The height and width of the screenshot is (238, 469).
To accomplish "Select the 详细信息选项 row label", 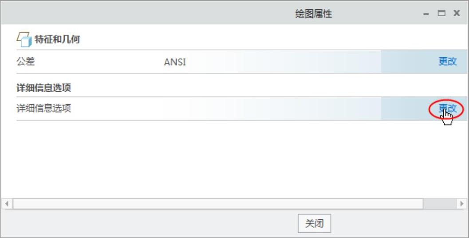I will coord(44,109).
